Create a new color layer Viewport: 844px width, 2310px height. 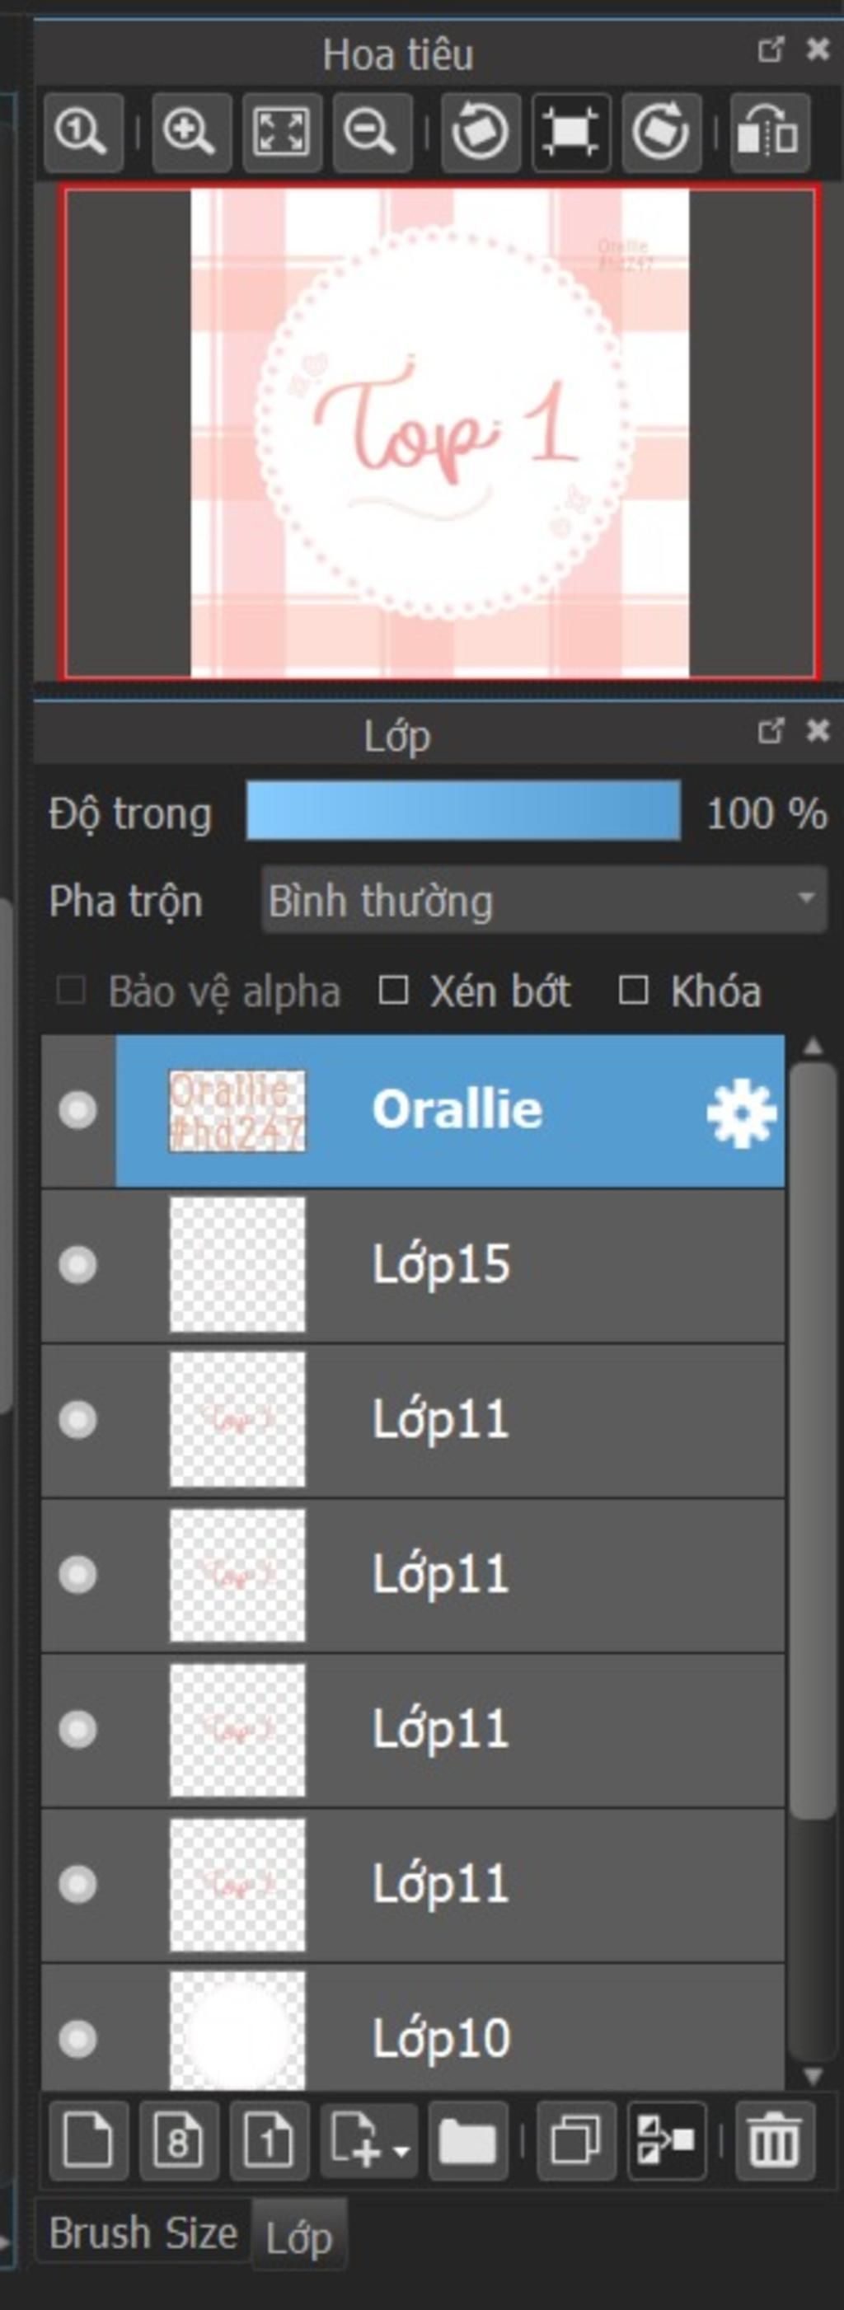[88, 2140]
